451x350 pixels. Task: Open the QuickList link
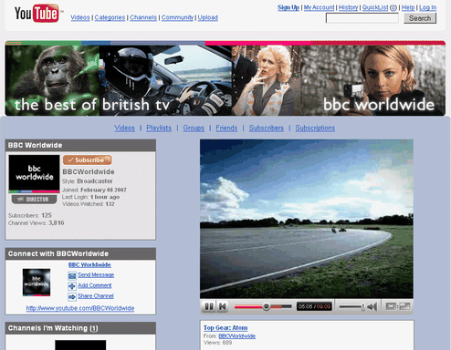tap(375, 7)
